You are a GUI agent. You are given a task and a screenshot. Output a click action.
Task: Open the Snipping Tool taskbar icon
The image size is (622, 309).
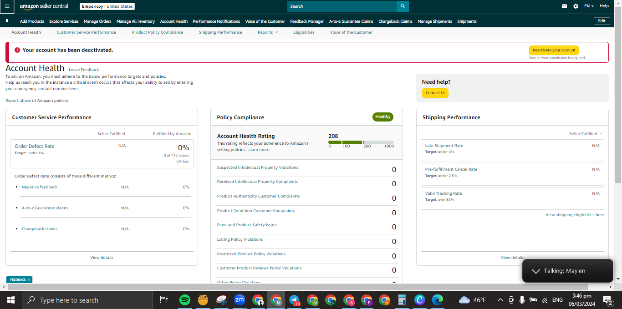pyautogui.click(x=221, y=300)
